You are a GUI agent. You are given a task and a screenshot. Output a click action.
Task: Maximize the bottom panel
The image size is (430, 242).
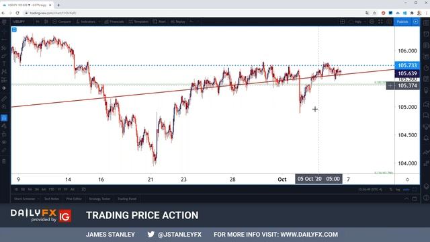415,199
